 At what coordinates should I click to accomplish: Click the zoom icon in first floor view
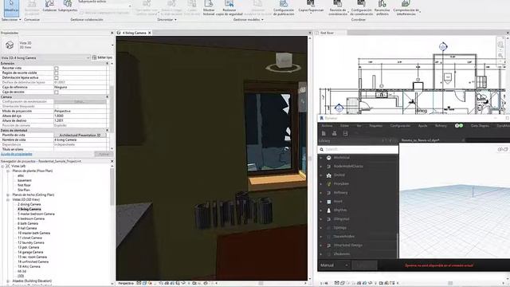point(501,56)
